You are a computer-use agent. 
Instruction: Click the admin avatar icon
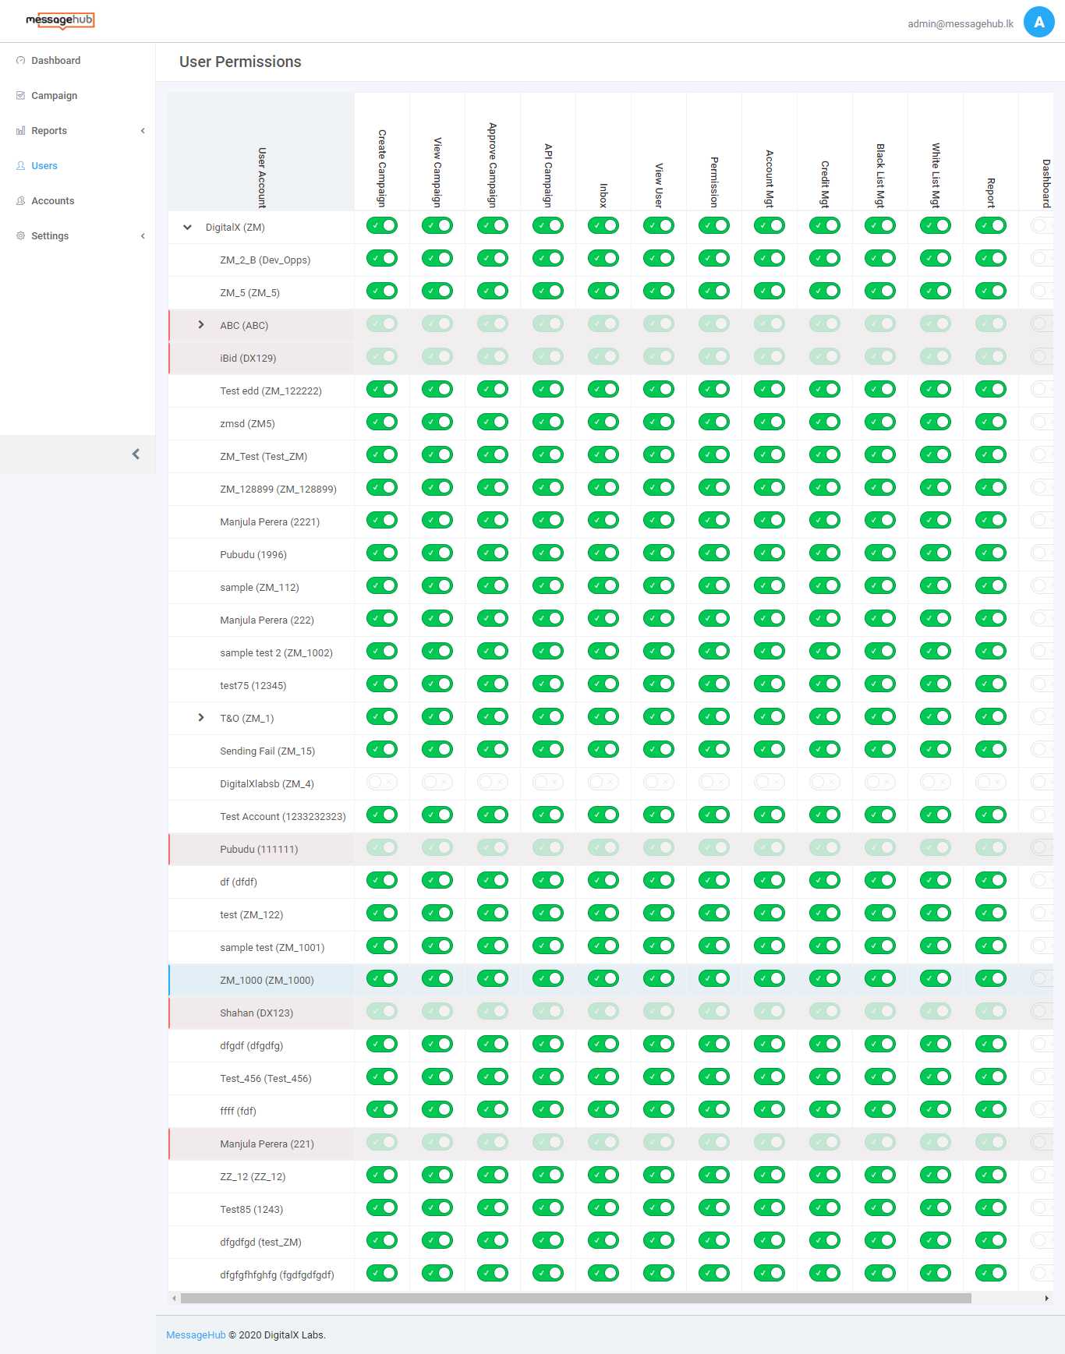[x=1038, y=23]
